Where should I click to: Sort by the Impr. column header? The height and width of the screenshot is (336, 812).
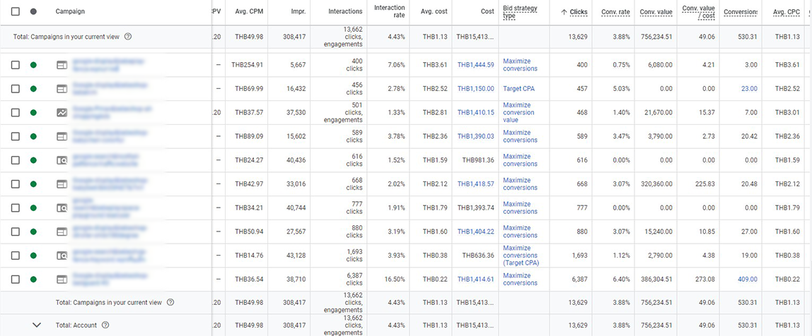[x=298, y=11]
